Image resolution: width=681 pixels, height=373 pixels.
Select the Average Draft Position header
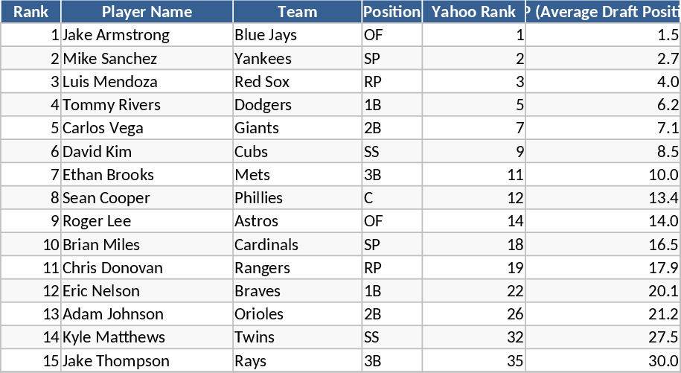(x=602, y=12)
